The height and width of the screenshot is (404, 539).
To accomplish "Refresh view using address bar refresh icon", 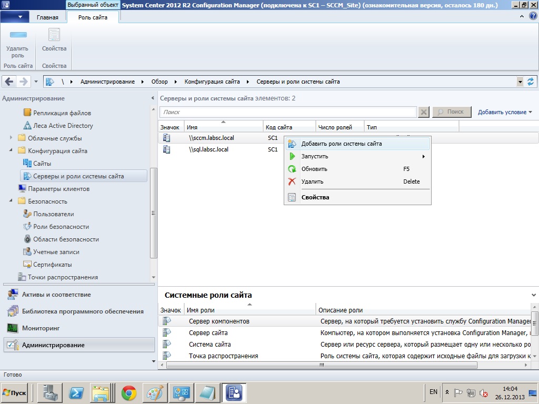I will pos(531,82).
